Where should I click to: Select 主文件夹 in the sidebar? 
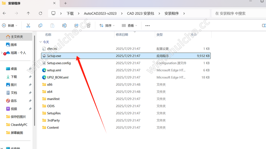point(16,37)
